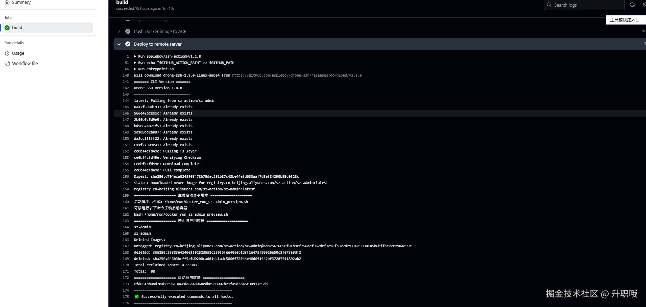Expand the Run echo GITHUB_ACTION_PATH log group
The height and width of the screenshot is (307, 646).
click(135, 63)
